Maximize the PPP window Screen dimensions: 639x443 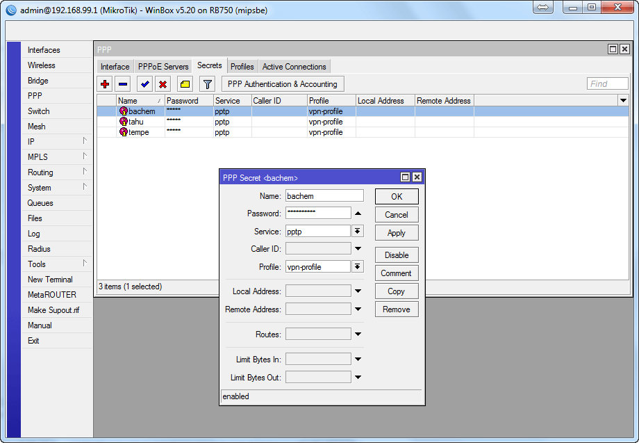(x=613, y=49)
